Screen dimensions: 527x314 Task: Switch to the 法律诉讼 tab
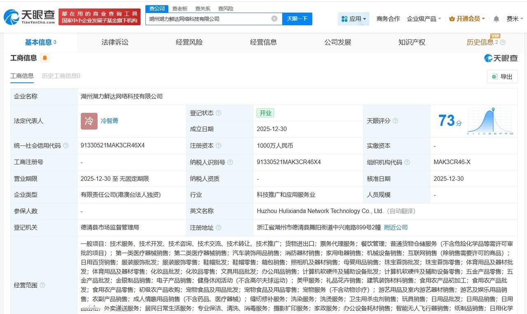pos(115,42)
